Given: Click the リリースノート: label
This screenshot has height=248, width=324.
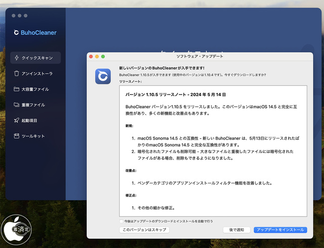Looking at the screenshot, I should (x=131, y=82).
